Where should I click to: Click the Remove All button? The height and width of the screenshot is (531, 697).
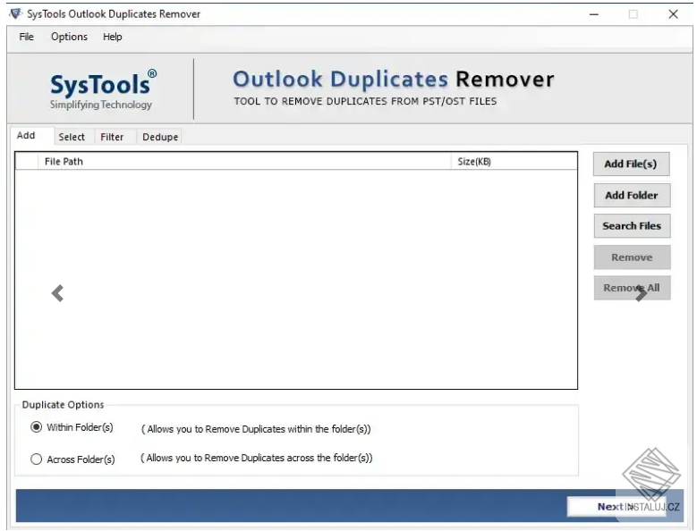coord(632,288)
